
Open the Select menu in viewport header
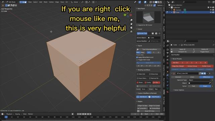[35, 2]
